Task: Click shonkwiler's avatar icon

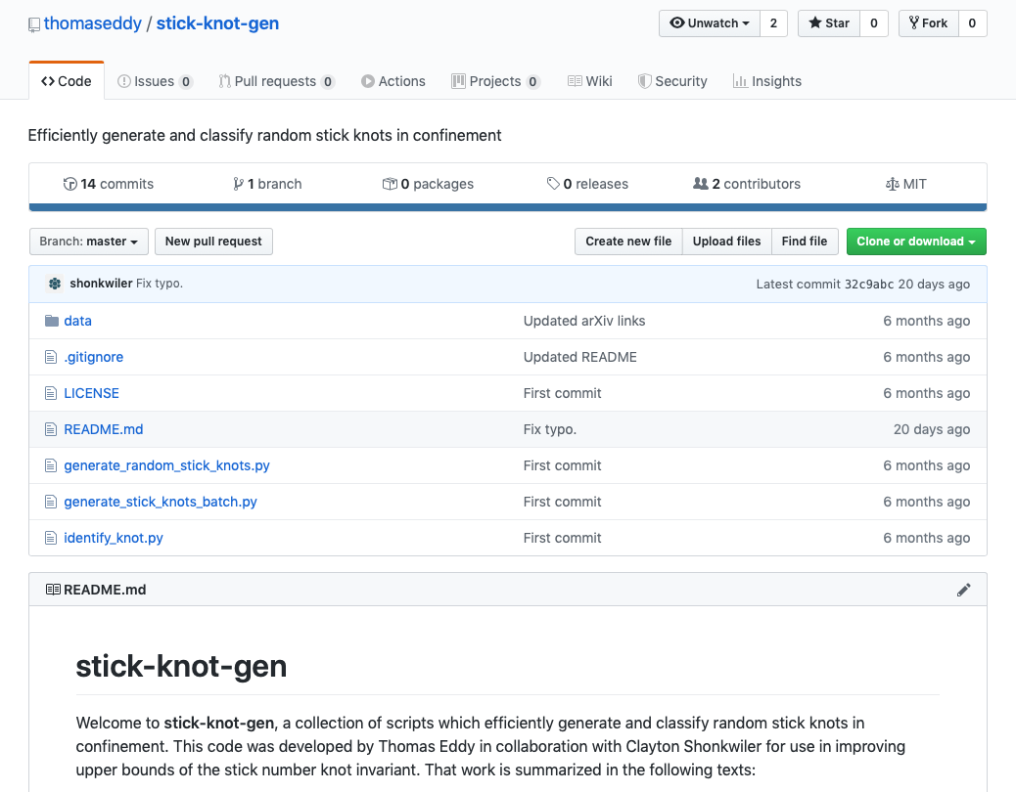Action: (x=55, y=284)
